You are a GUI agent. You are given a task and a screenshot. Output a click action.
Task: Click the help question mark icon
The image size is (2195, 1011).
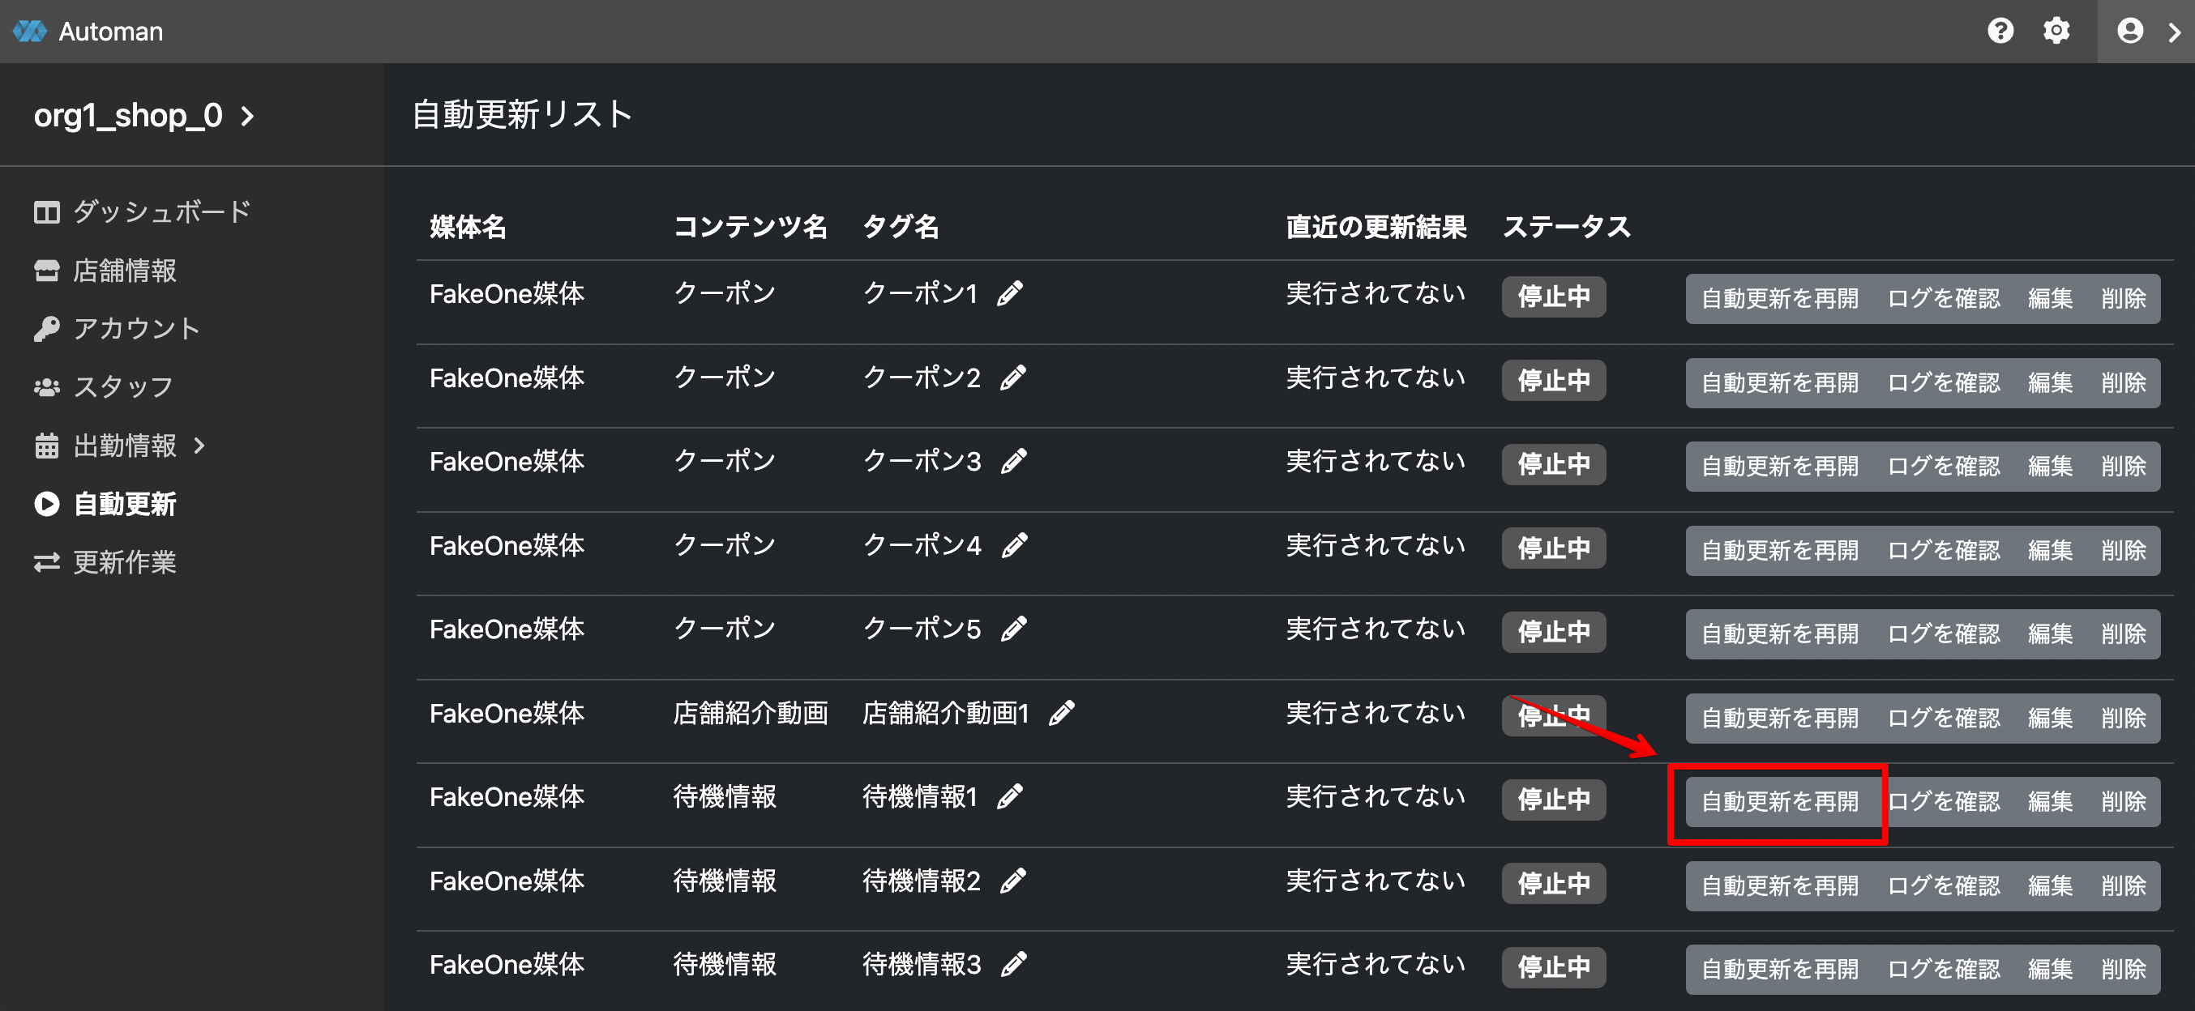2000,32
